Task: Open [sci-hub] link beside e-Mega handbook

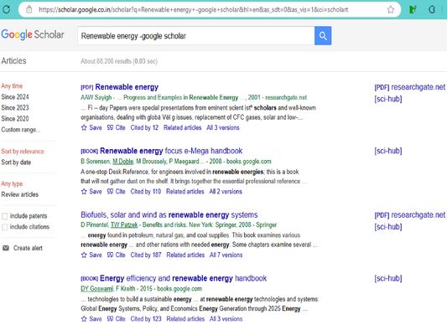Action: 388,151
